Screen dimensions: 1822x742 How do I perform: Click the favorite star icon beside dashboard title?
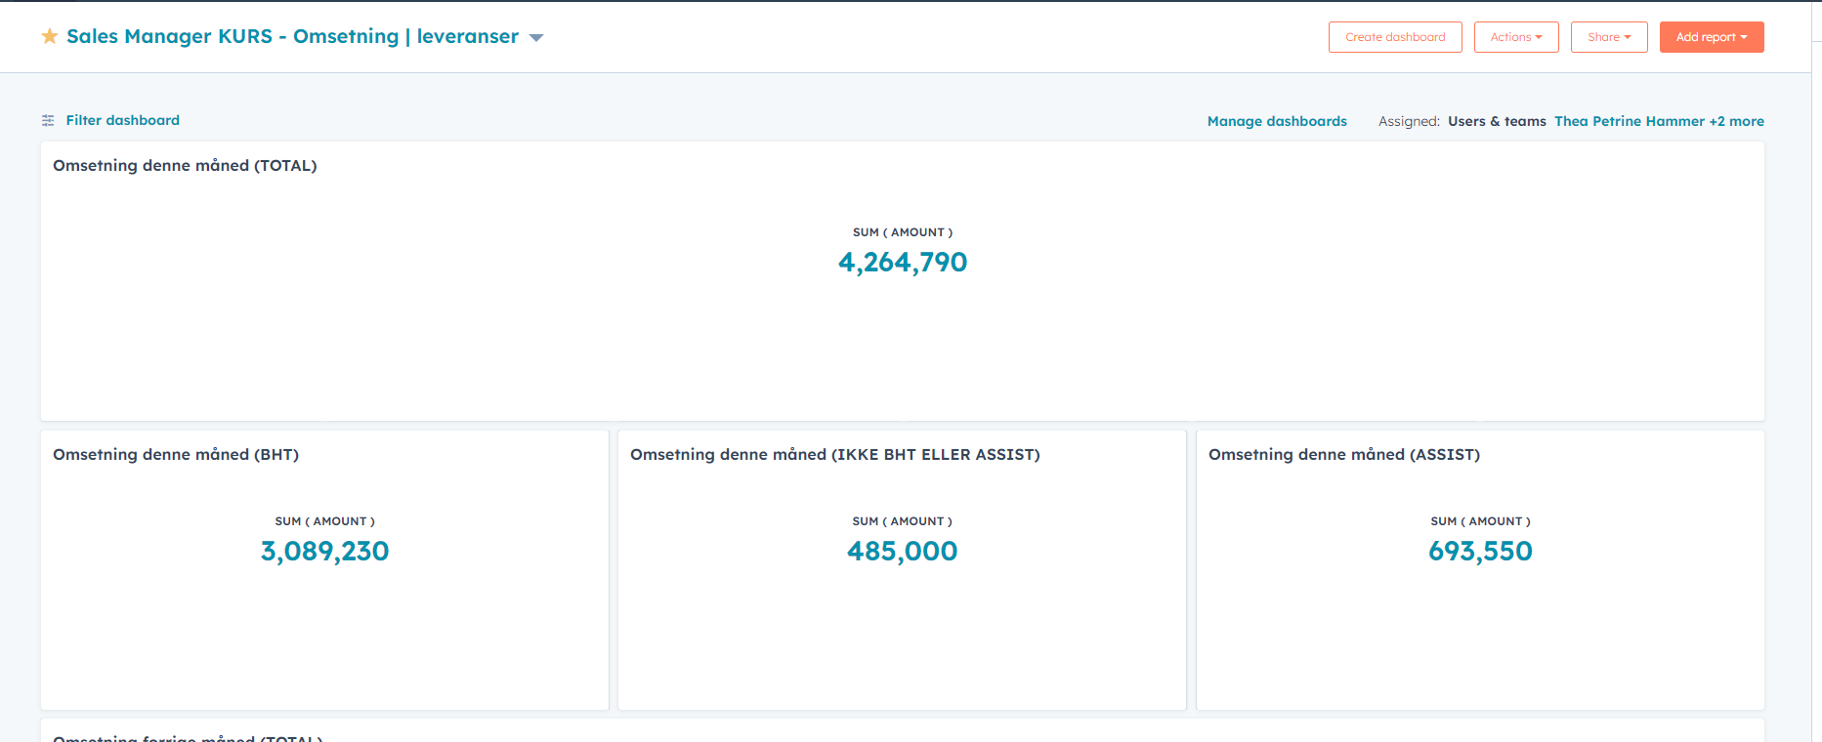[50, 36]
